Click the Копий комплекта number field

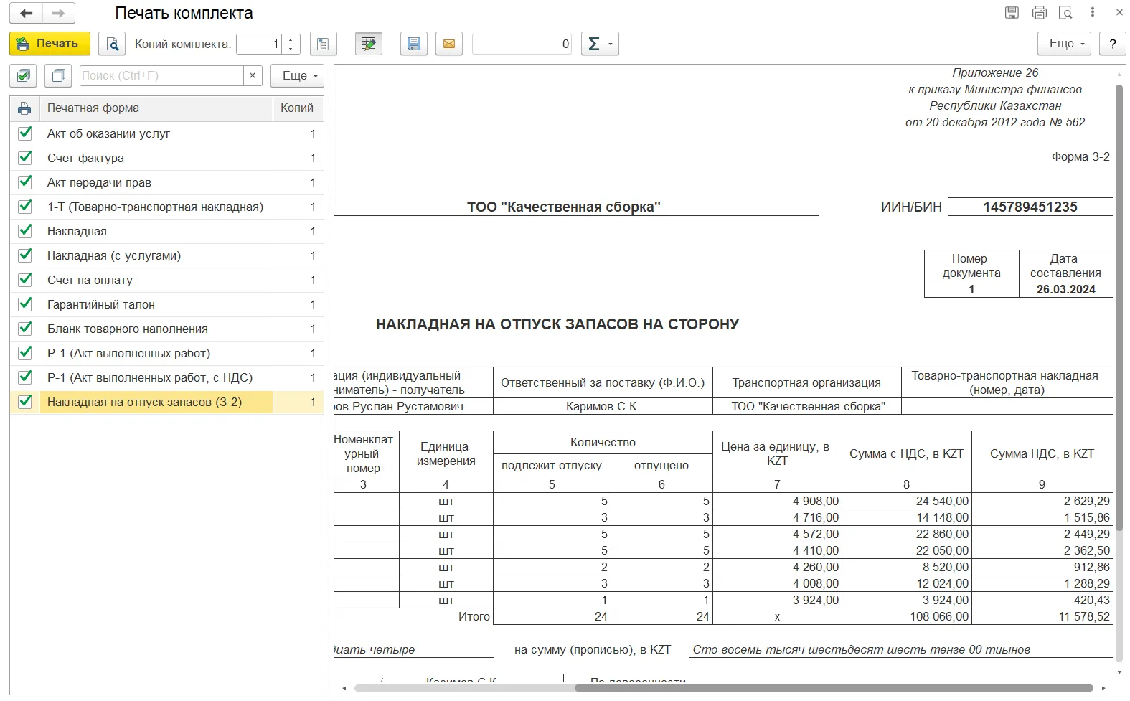(259, 44)
